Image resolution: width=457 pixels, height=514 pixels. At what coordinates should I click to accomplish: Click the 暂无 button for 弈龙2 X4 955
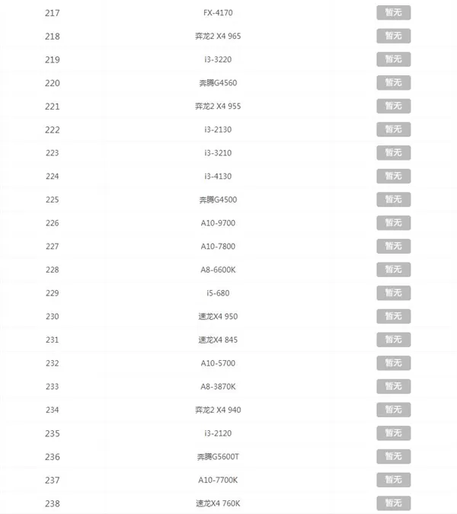coord(393,106)
